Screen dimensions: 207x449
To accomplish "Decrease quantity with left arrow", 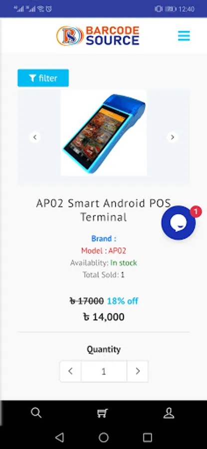I will click(70, 371).
